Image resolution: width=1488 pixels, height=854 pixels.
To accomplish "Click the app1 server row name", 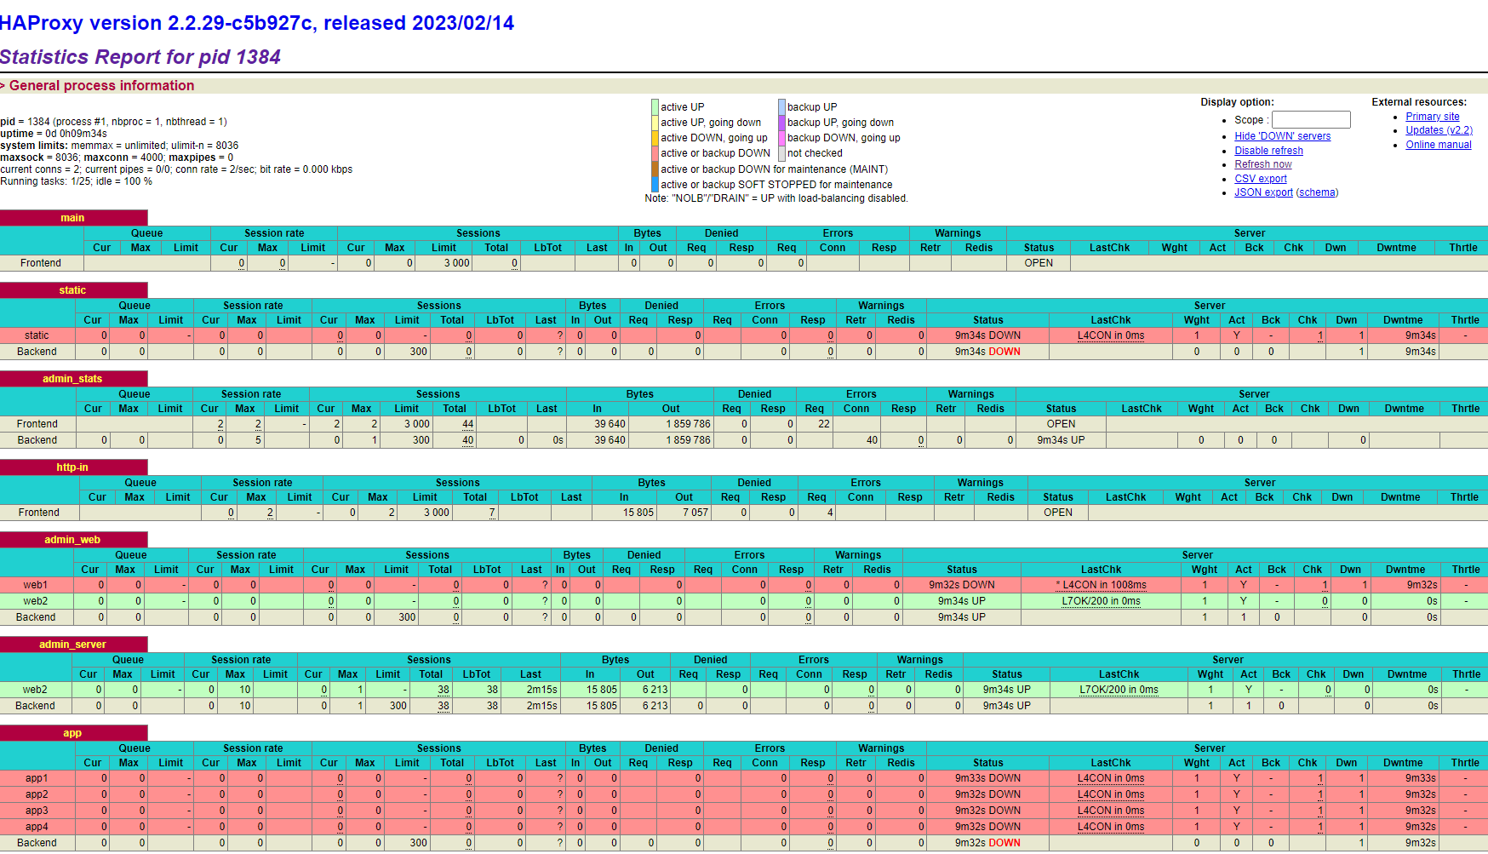I will [x=37, y=778].
